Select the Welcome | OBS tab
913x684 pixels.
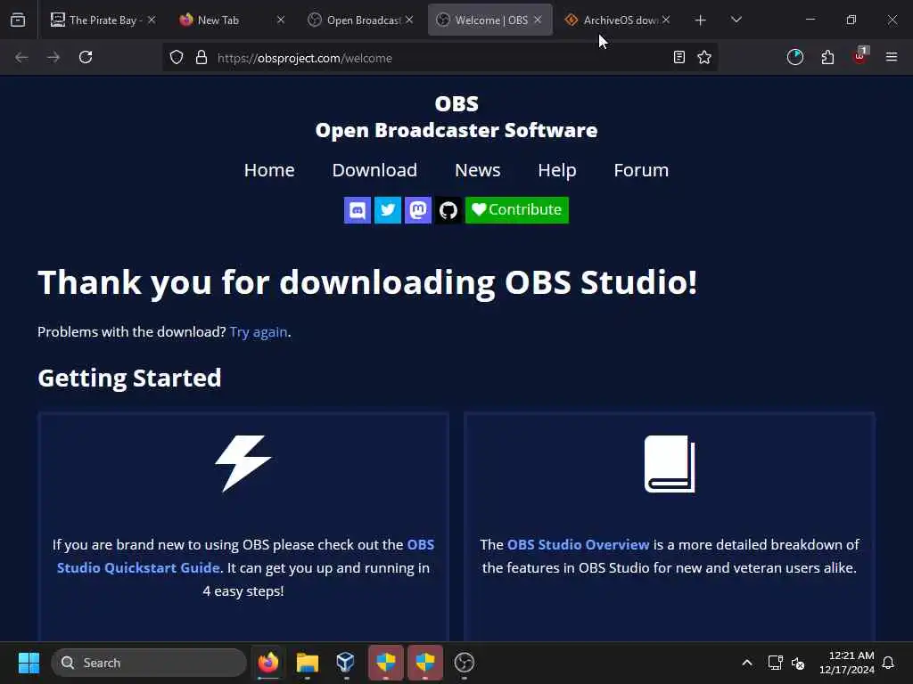tap(491, 20)
